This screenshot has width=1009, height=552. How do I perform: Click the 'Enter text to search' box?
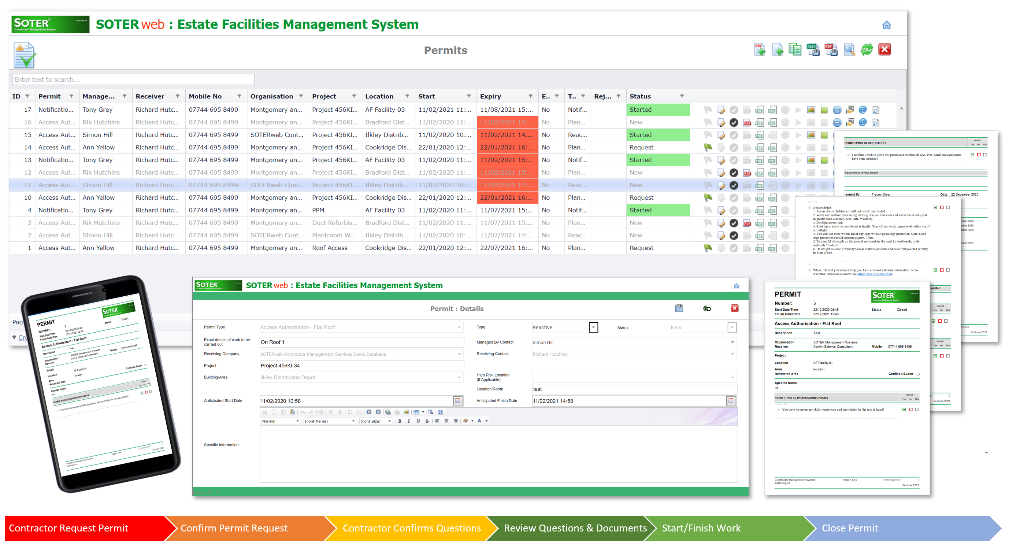[x=133, y=79]
